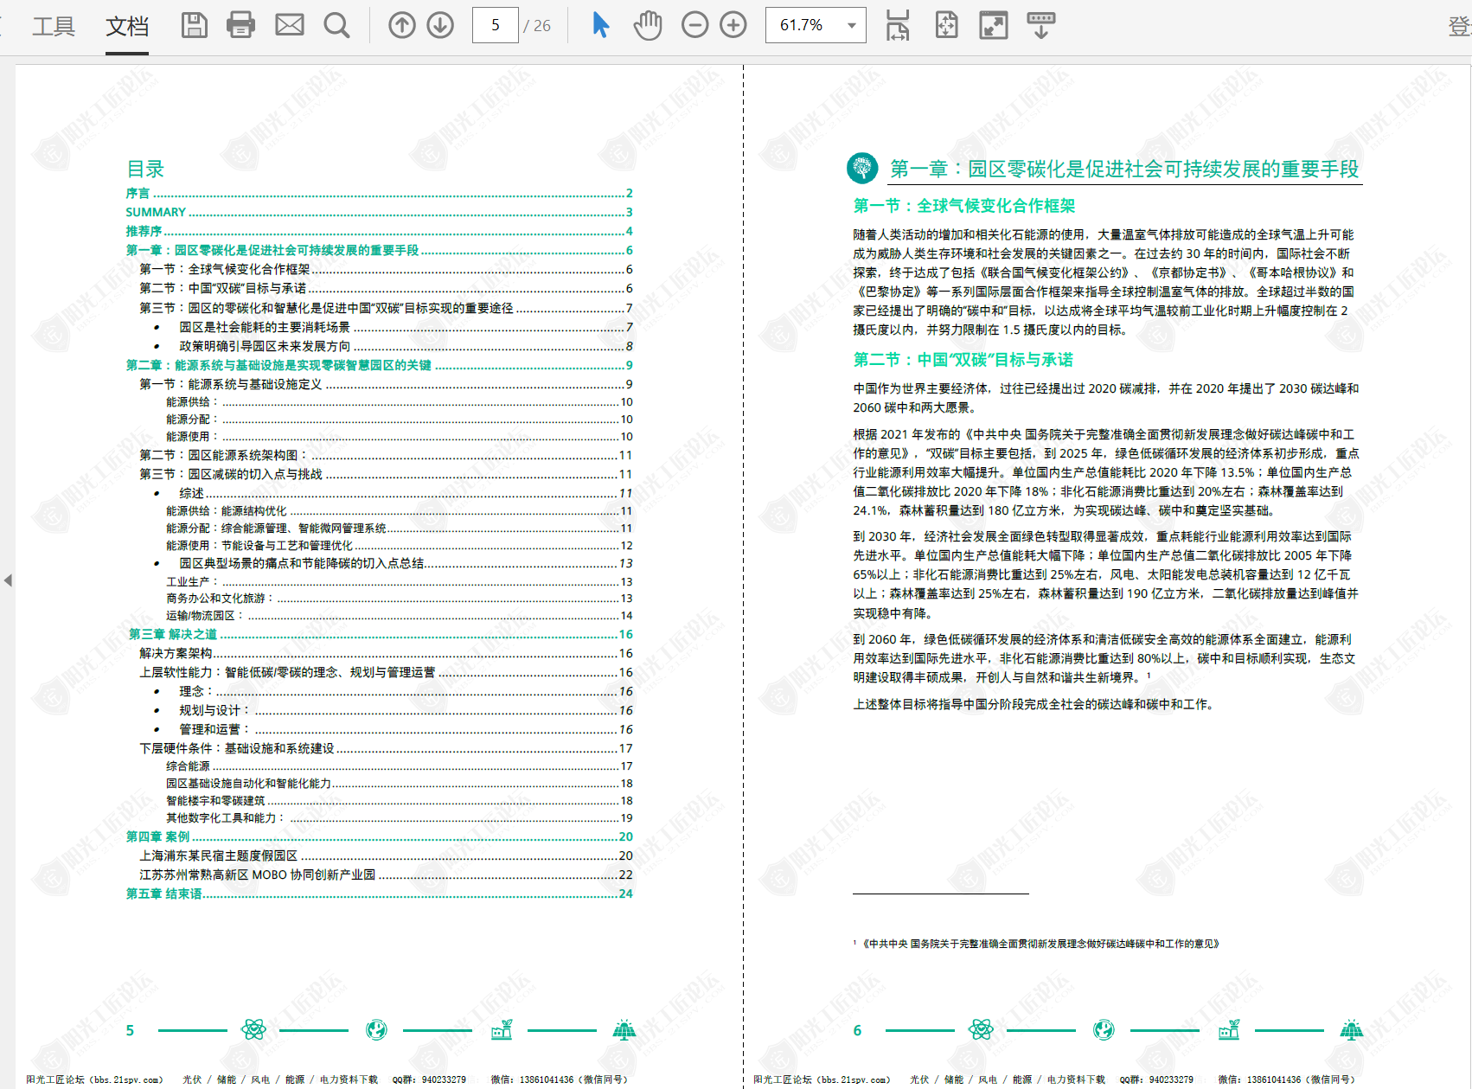1472x1089 pixels.
Task: Click the 目录 heading
Action: point(145,169)
